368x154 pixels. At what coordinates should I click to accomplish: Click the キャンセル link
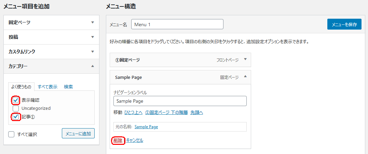pyautogui.click(x=135, y=140)
